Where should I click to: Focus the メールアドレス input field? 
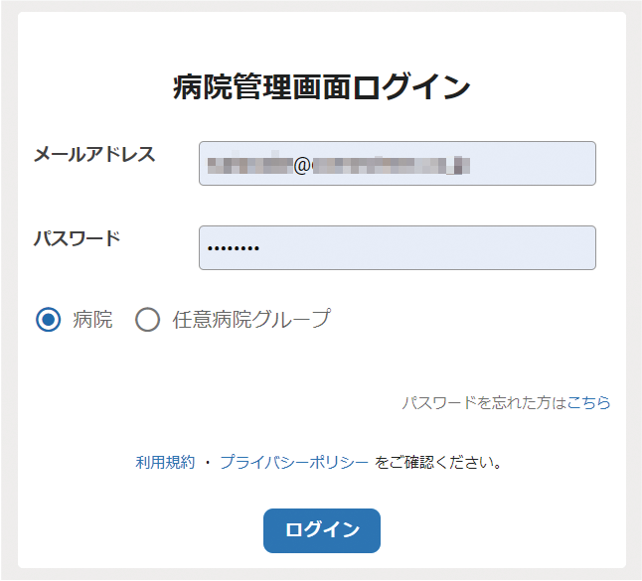(398, 163)
